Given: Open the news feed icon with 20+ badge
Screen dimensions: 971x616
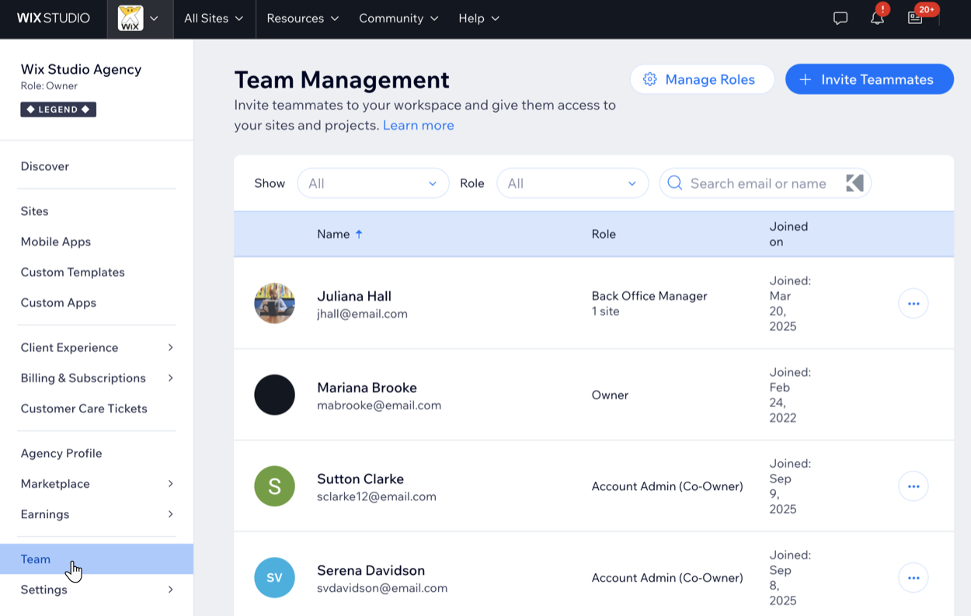Looking at the screenshot, I should coord(915,18).
